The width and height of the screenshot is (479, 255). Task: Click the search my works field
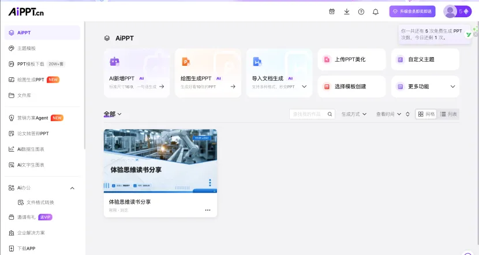(312, 114)
